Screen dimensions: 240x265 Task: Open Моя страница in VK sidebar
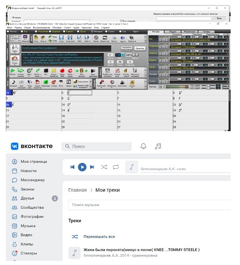(34, 161)
